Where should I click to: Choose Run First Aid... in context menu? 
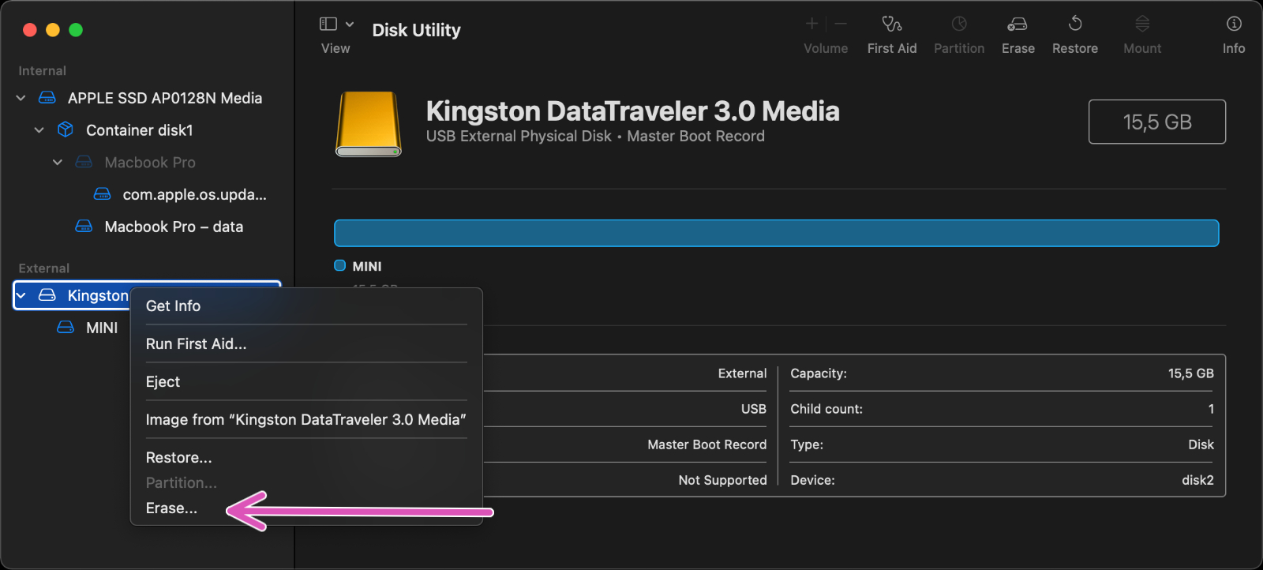click(196, 344)
